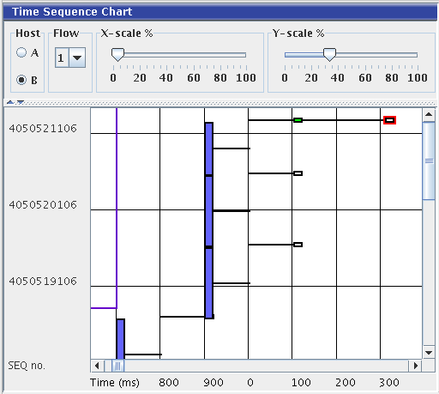
Task: Click the Y-scale slider thumb
Action: [329, 55]
